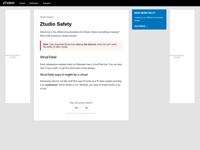Click the bold 'here or the discord' text
Image resolution: width=200 pixels, height=150 pixels.
click(x=86, y=44)
